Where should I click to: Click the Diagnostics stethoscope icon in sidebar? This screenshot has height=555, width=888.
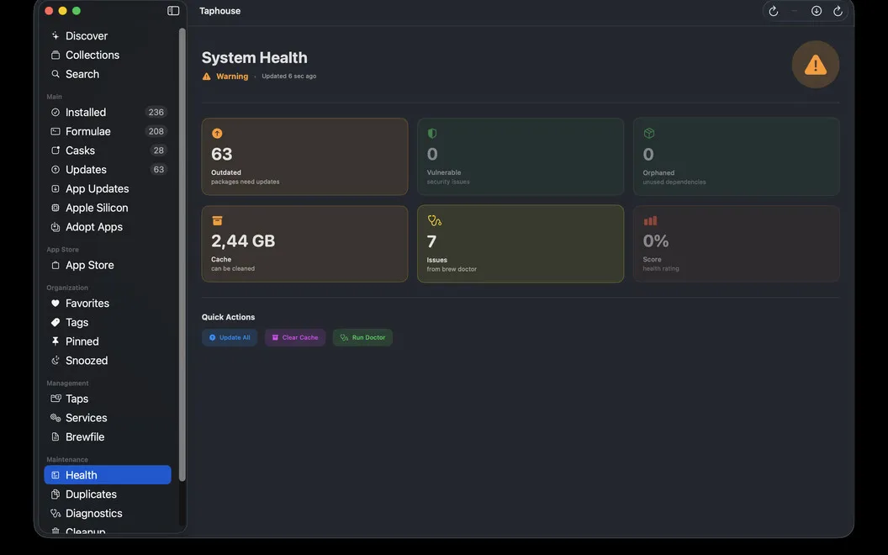pos(55,514)
